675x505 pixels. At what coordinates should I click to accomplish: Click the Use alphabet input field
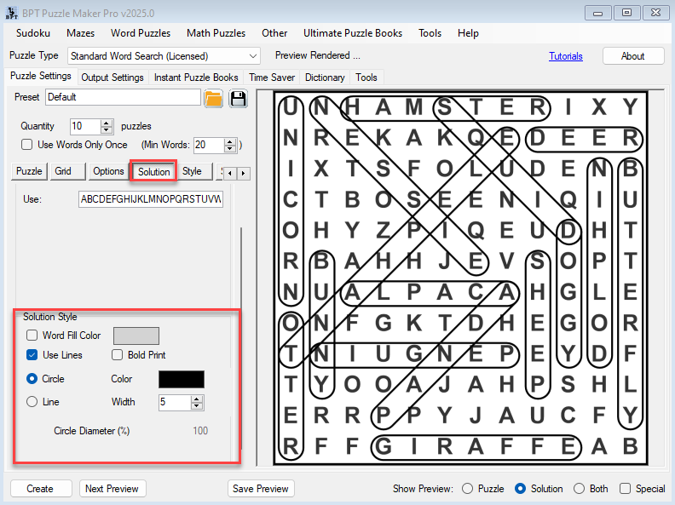pyautogui.click(x=151, y=199)
